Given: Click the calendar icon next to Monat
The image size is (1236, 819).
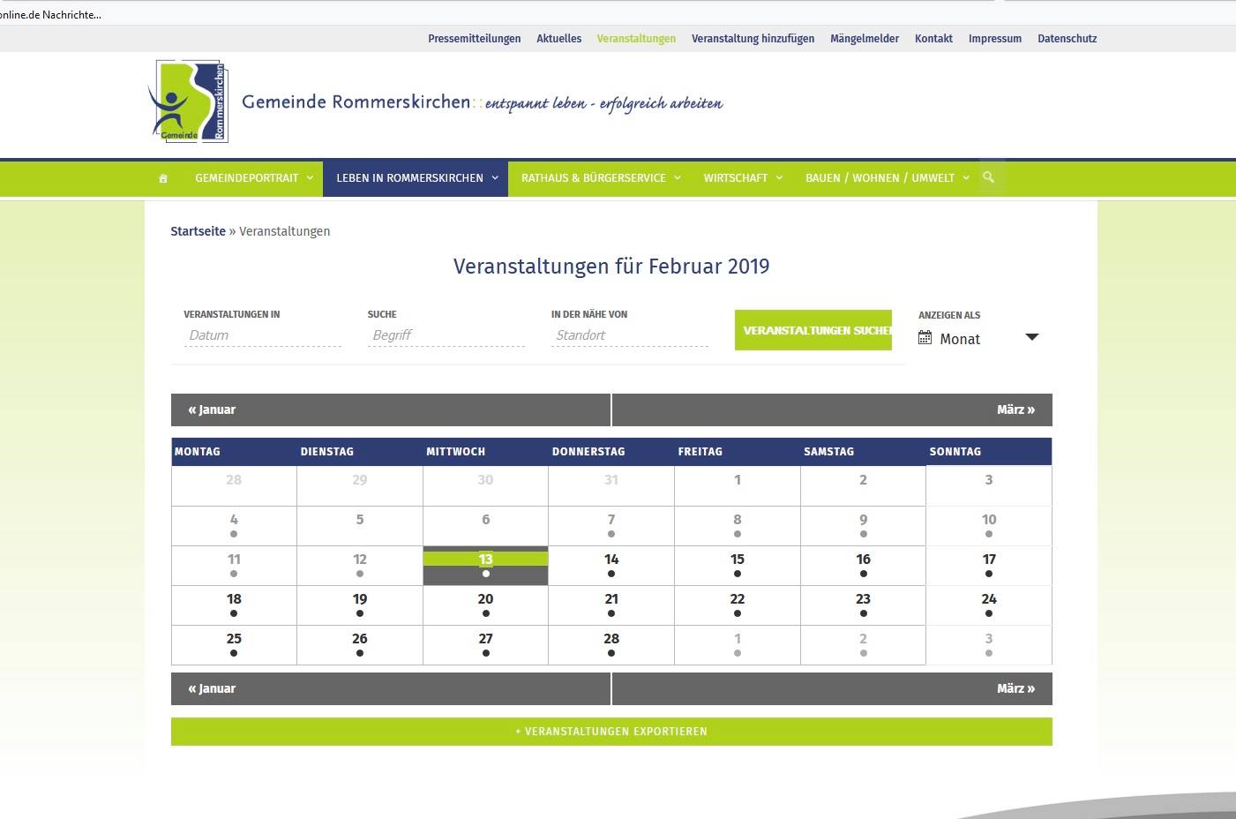Looking at the screenshot, I should pyautogui.click(x=925, y=338).
